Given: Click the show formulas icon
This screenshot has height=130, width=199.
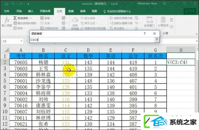Looking at the screenshot, I should (x=137, y=18).
